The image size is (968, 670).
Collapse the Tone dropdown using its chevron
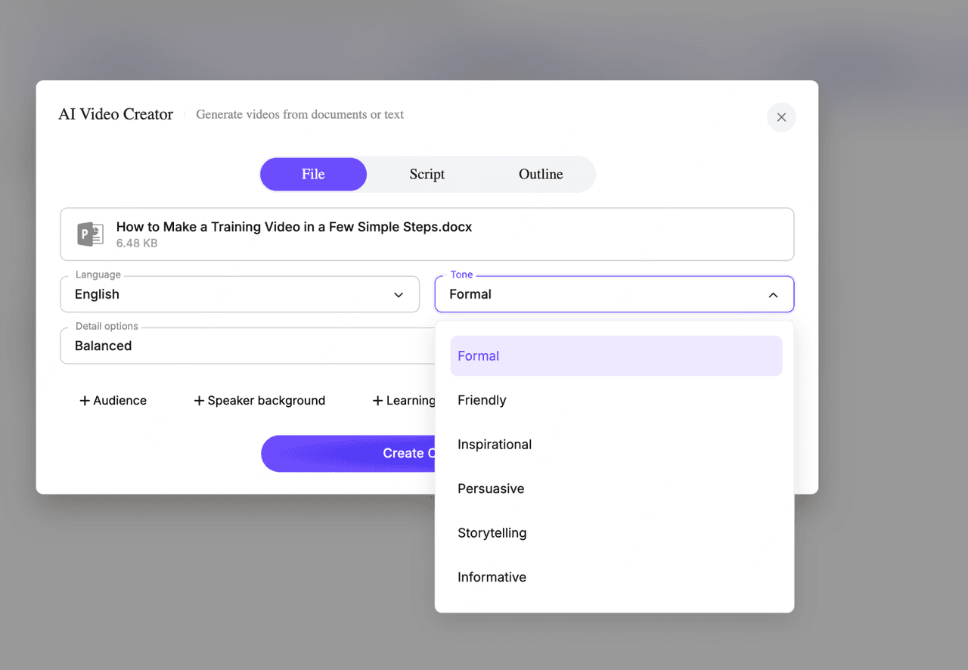773,295
